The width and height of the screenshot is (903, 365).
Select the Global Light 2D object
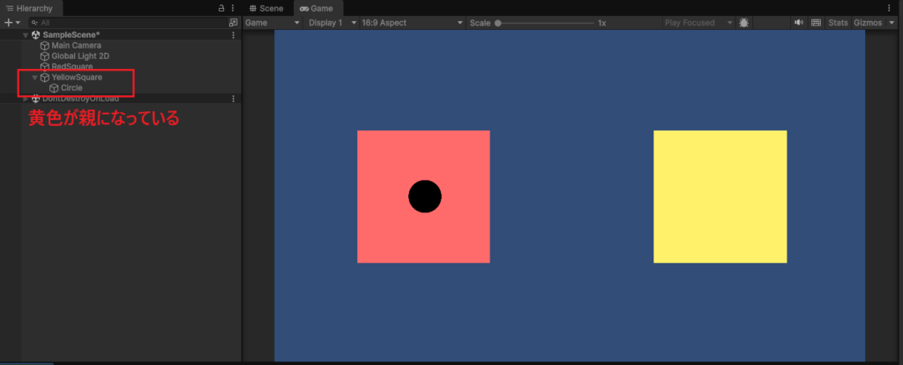pyautogui.click(x=82, y=56)
